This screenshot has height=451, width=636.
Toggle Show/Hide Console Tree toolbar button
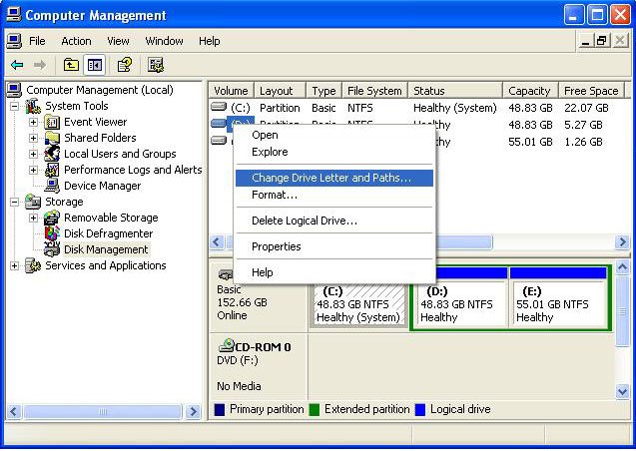point(95,65)
